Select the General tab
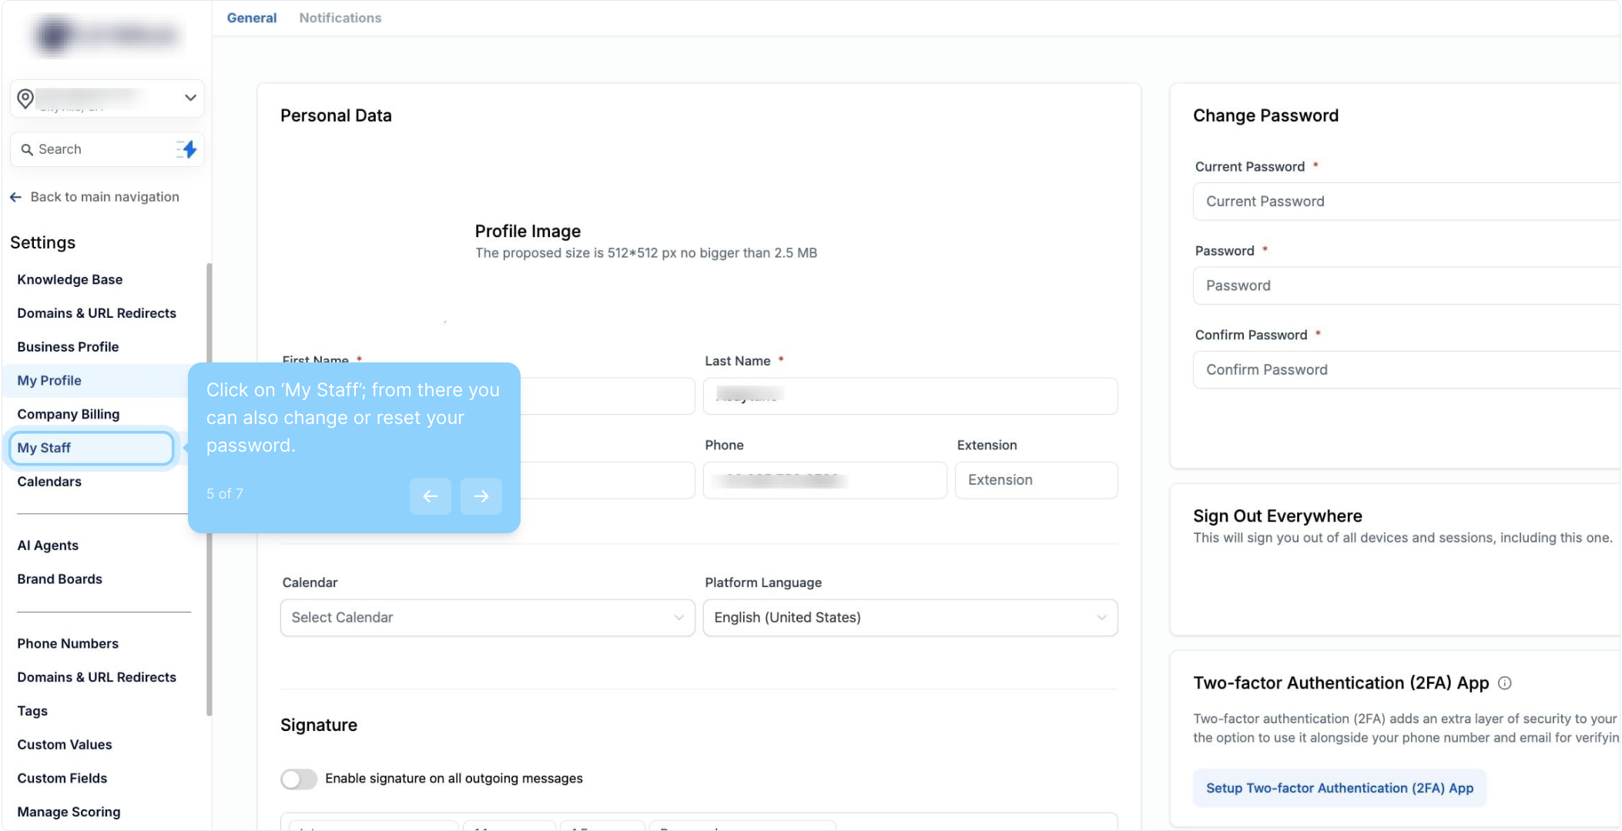This screenshot has width=1622, height=831. coord(251,18)
